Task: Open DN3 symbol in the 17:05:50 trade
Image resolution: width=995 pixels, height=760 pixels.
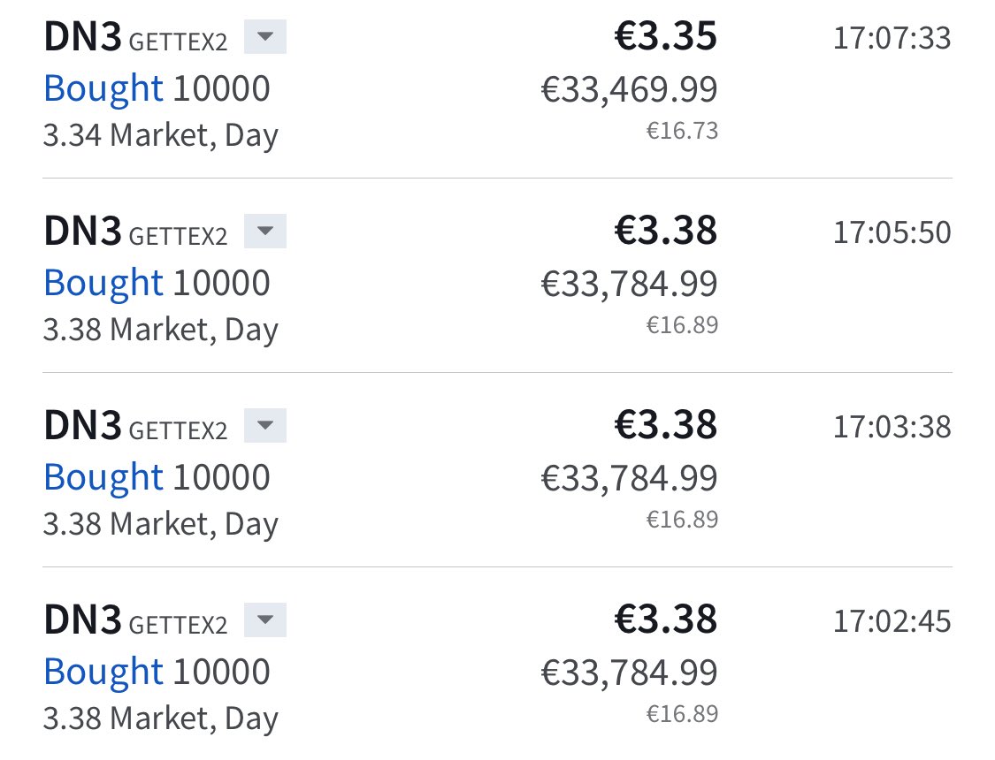Action: [x=82, y=232]
